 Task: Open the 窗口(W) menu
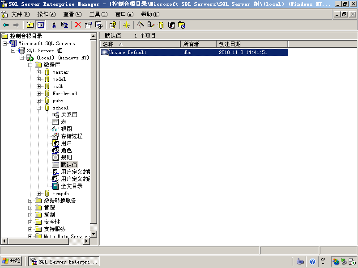point(124,14)
